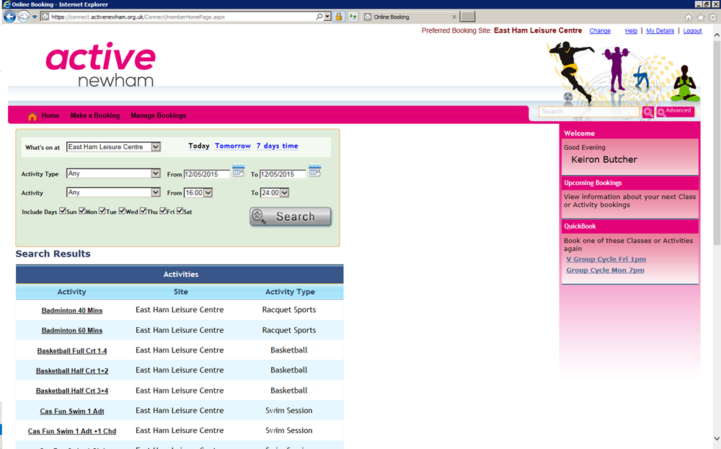Image resolution: width=721 pixels, height=449 pixels.
Task: Toggle the Sat day checkbox
Action: pyautogui.click(x=180, y=211)
